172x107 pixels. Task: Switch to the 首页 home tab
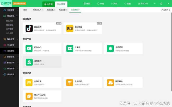pyautogui.click(x=25, y=10)
